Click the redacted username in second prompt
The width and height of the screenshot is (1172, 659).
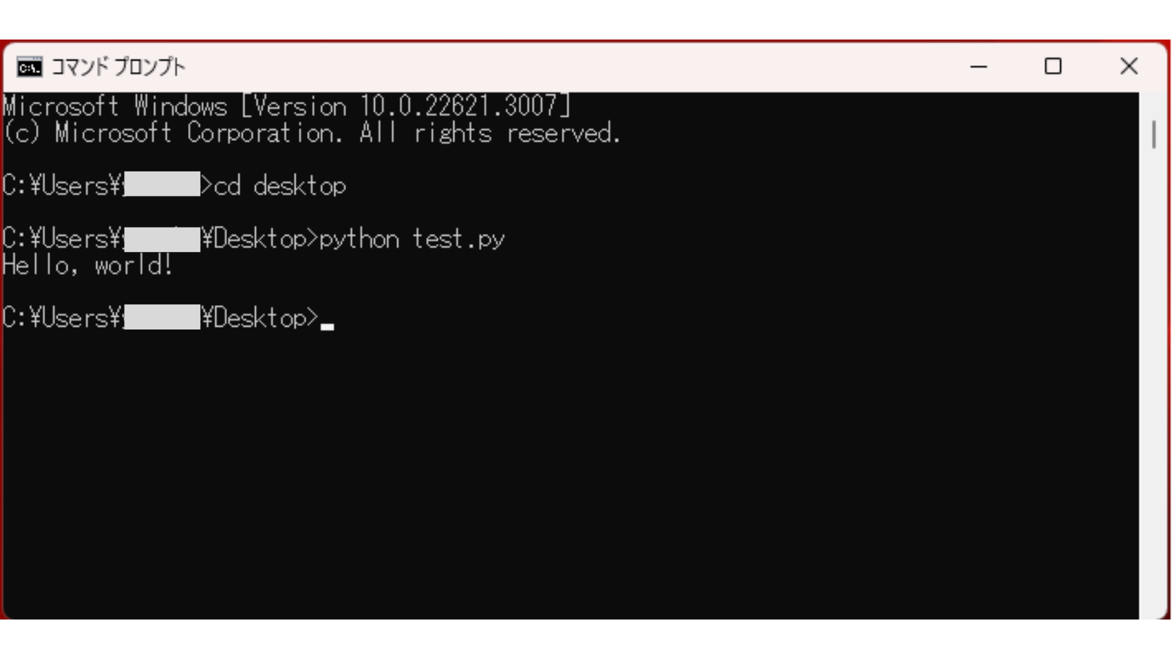pyautogui.click(x=162, y=239)
